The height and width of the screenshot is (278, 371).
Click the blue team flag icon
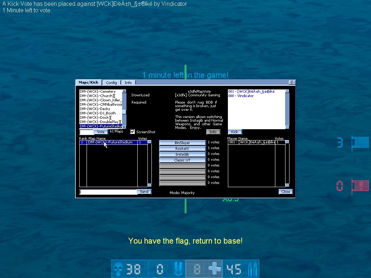pos(359,142)
